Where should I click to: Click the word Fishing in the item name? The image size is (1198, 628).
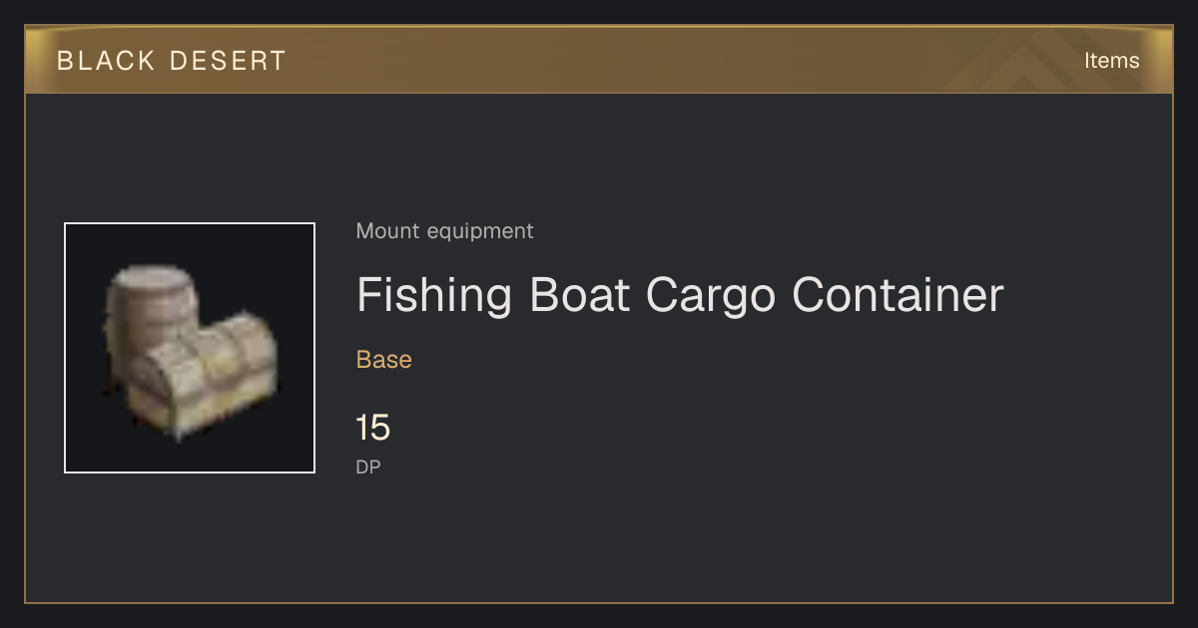coord(434,295)
